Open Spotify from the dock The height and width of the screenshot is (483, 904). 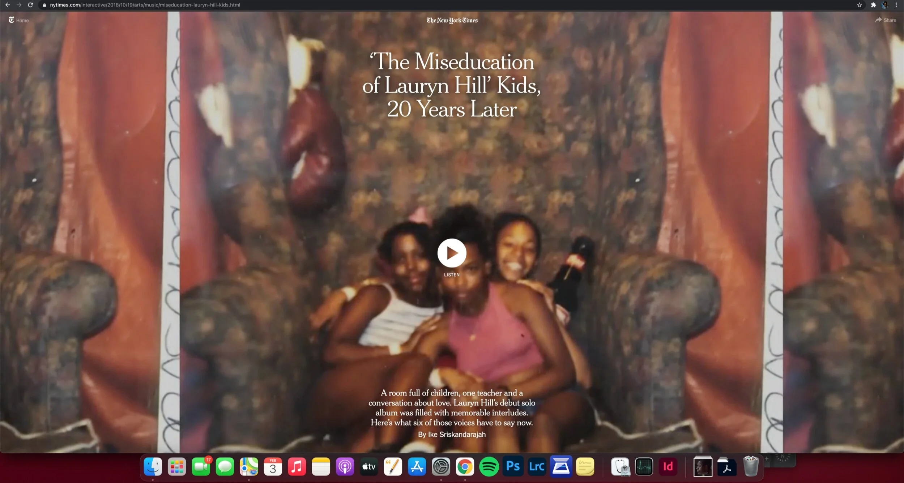point(489,467)
